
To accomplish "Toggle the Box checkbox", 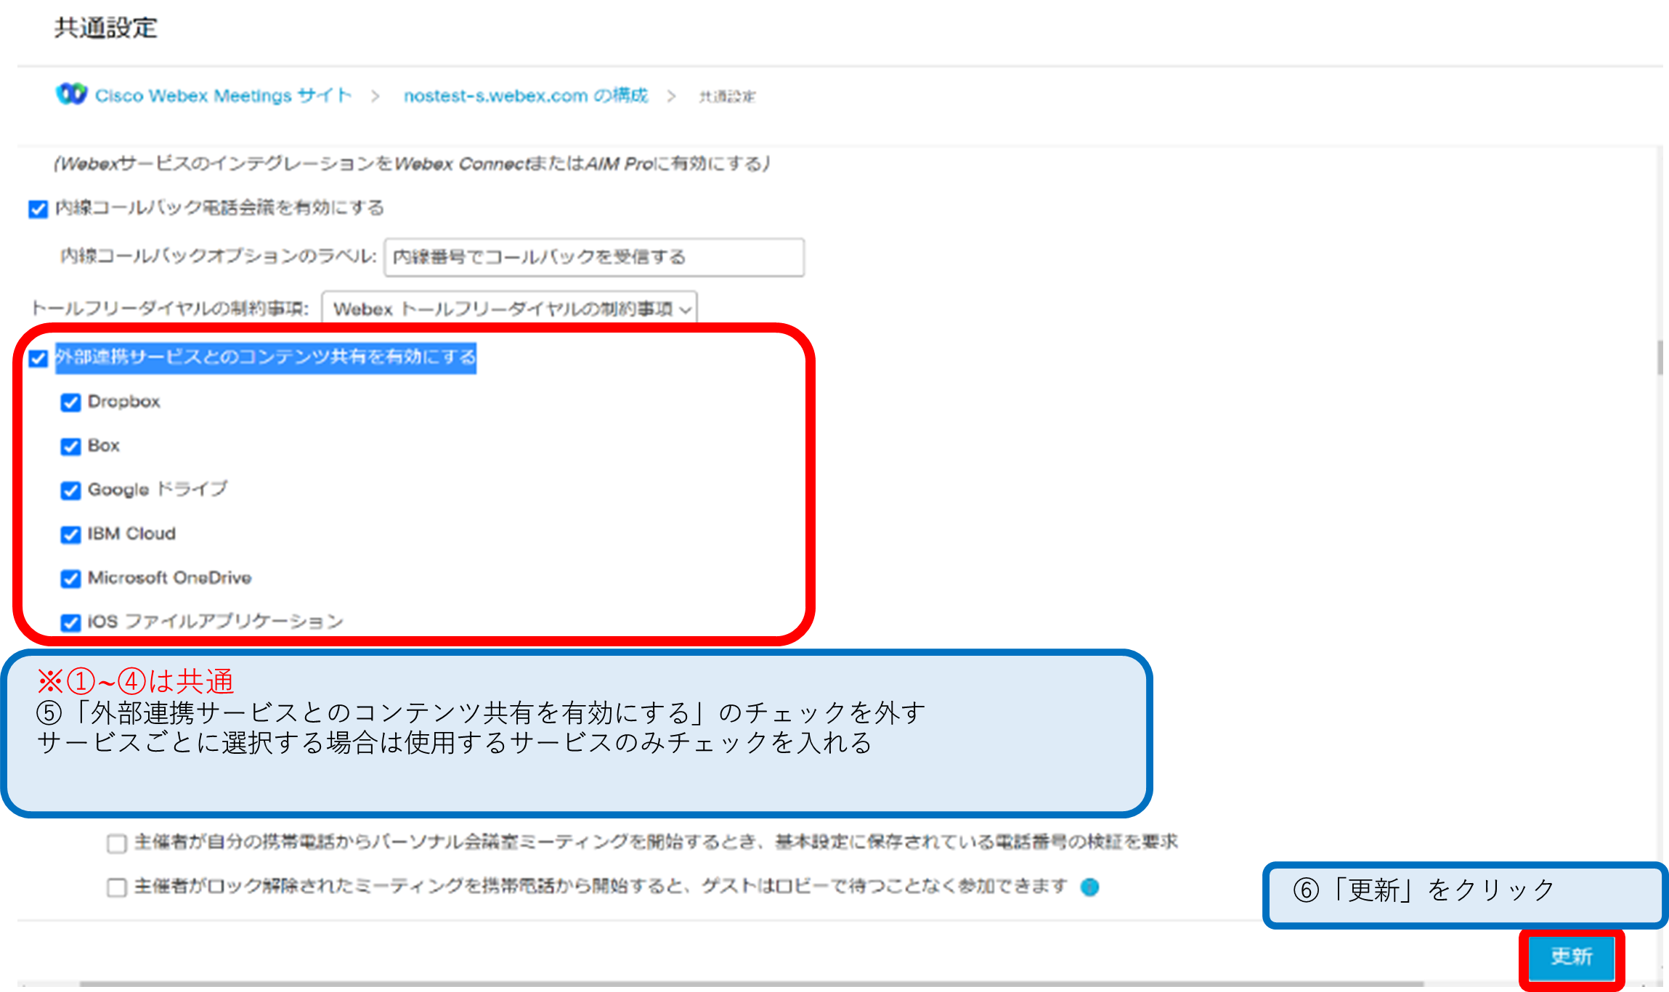I will pos(70,446).
